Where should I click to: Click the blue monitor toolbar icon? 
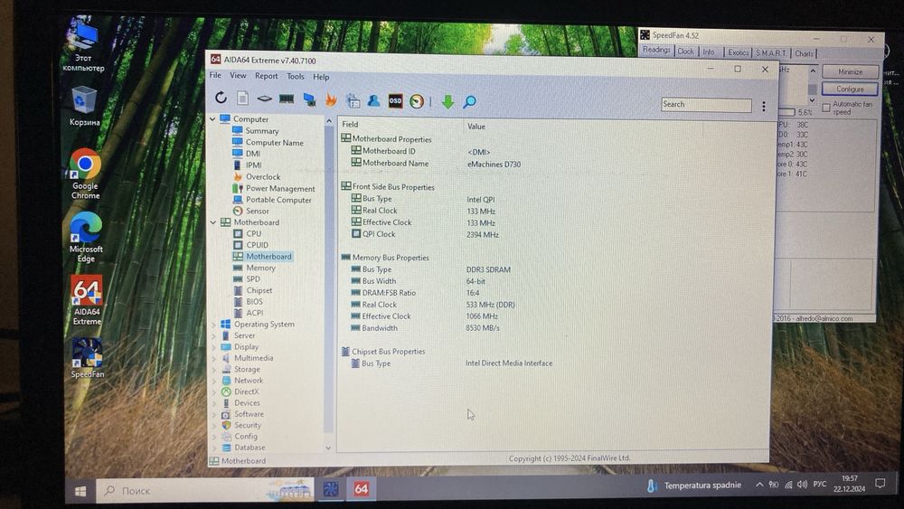[x=309, y=99]
